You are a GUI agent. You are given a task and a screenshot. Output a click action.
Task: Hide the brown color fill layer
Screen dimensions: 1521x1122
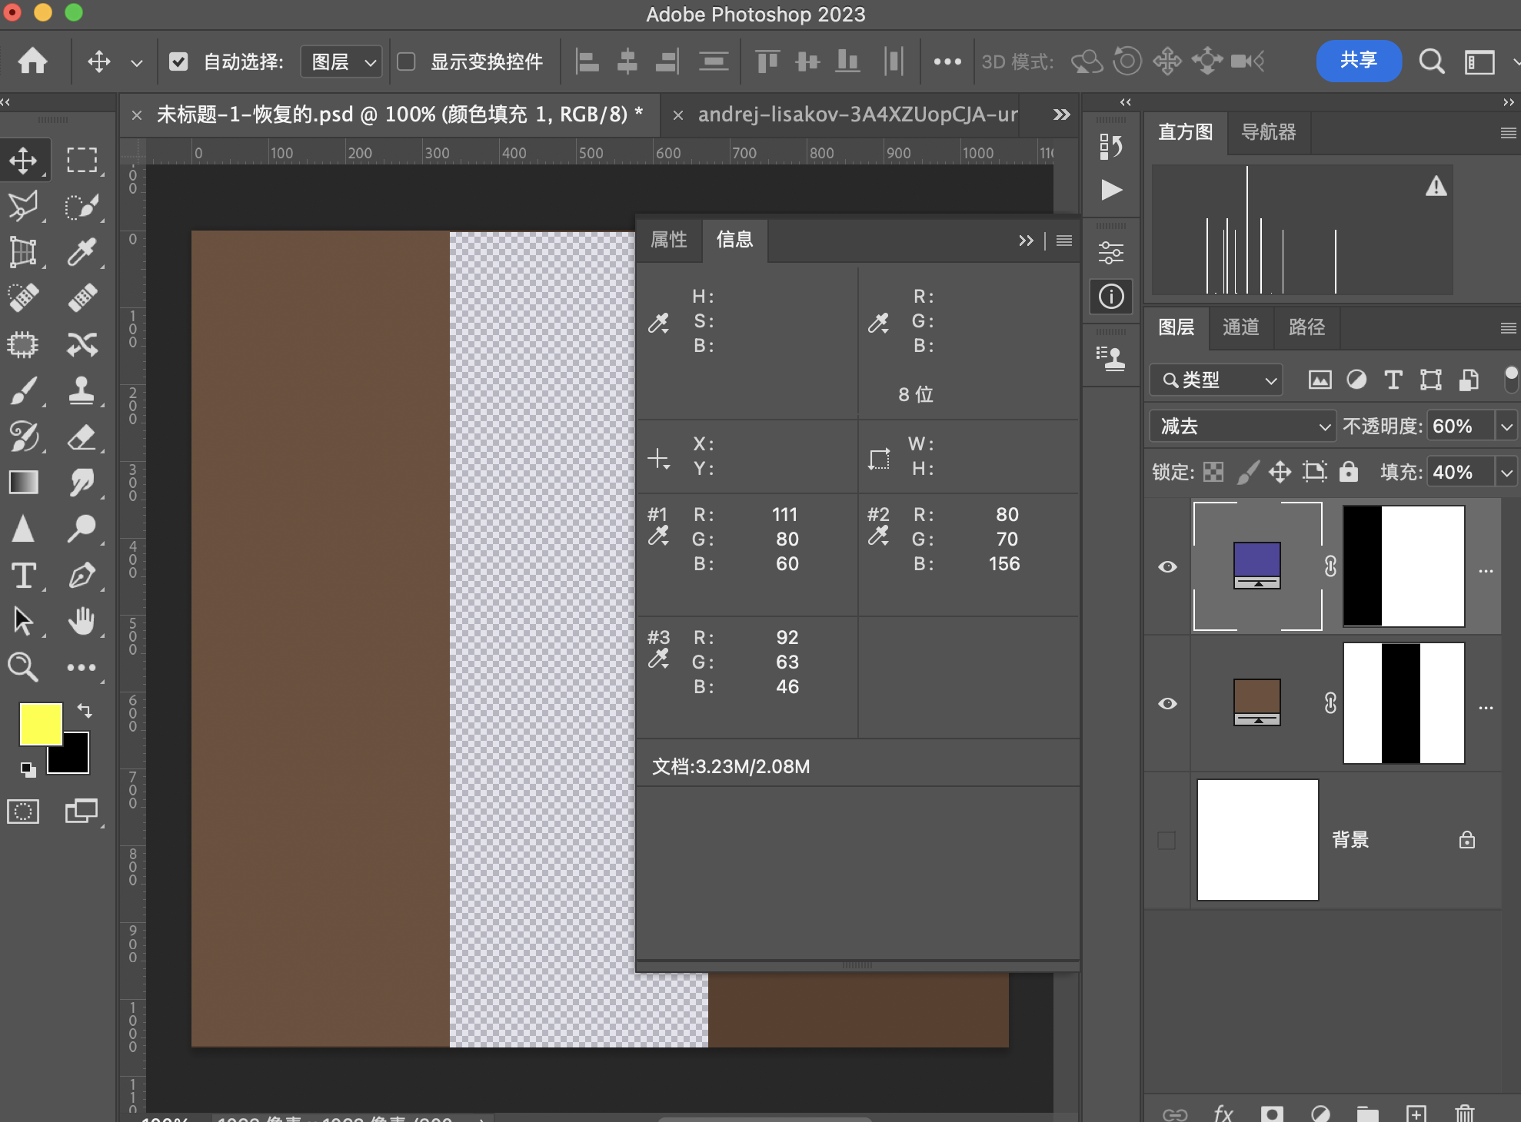tap(1167, 704)
